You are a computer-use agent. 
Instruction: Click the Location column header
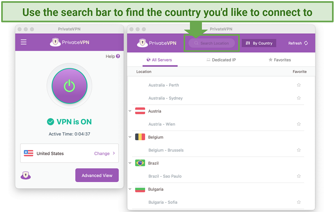point(144,71)
